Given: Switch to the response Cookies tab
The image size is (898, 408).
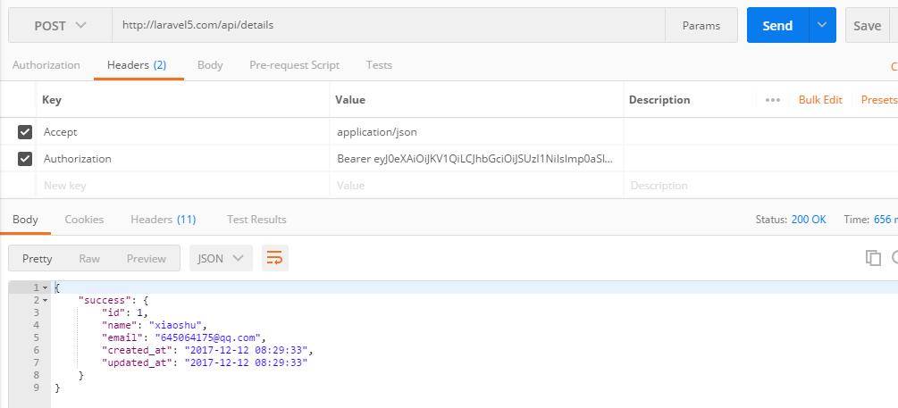Looking at the screenshot, I should [84, 219].
